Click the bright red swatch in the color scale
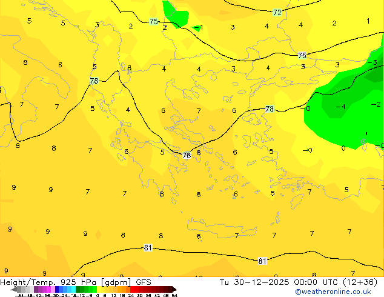 coord(132,289)
